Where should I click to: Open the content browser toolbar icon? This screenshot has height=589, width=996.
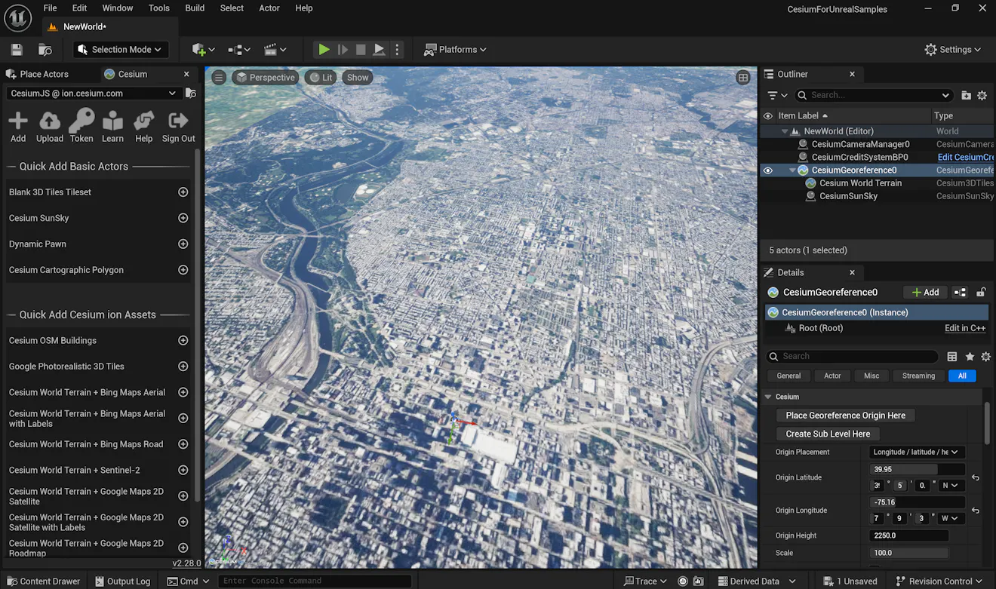click(x=45, y=50)
